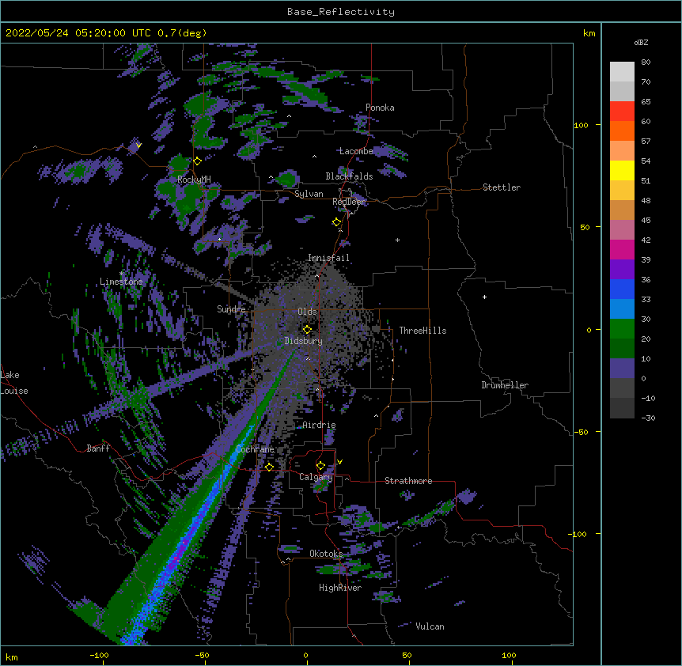Click the Cochrane label

(x=255, y=449)
